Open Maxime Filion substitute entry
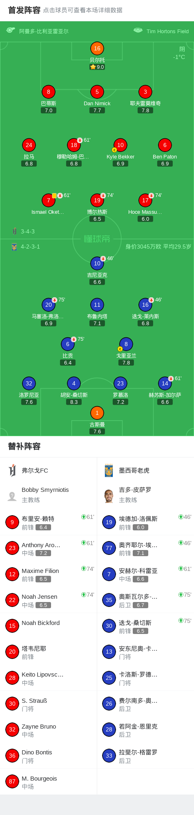 point(49,574)
